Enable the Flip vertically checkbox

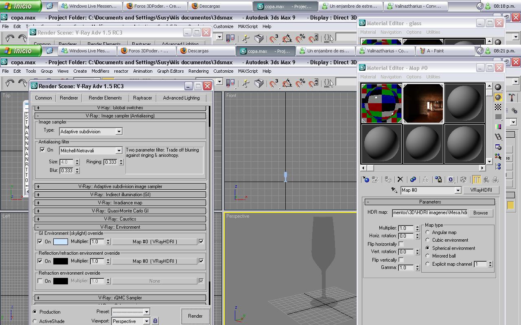(x=401, y=260)
